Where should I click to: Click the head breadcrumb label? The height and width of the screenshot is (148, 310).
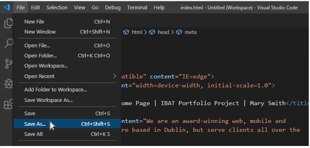pyautogui.click(x=163, y=32)
